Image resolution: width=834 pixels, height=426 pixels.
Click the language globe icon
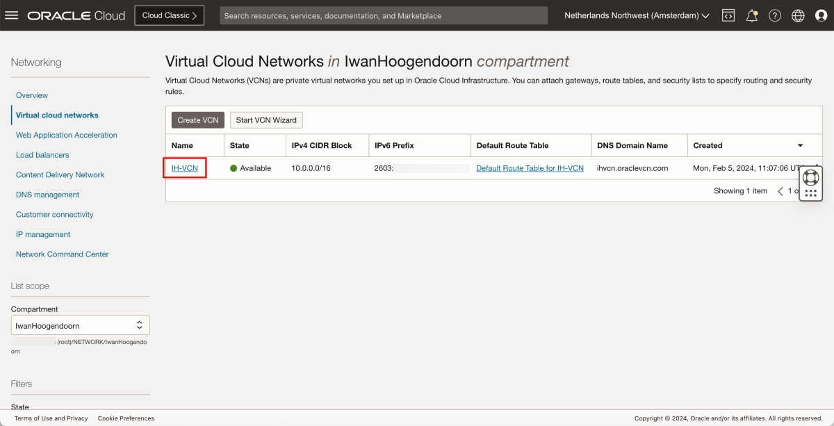797,15
